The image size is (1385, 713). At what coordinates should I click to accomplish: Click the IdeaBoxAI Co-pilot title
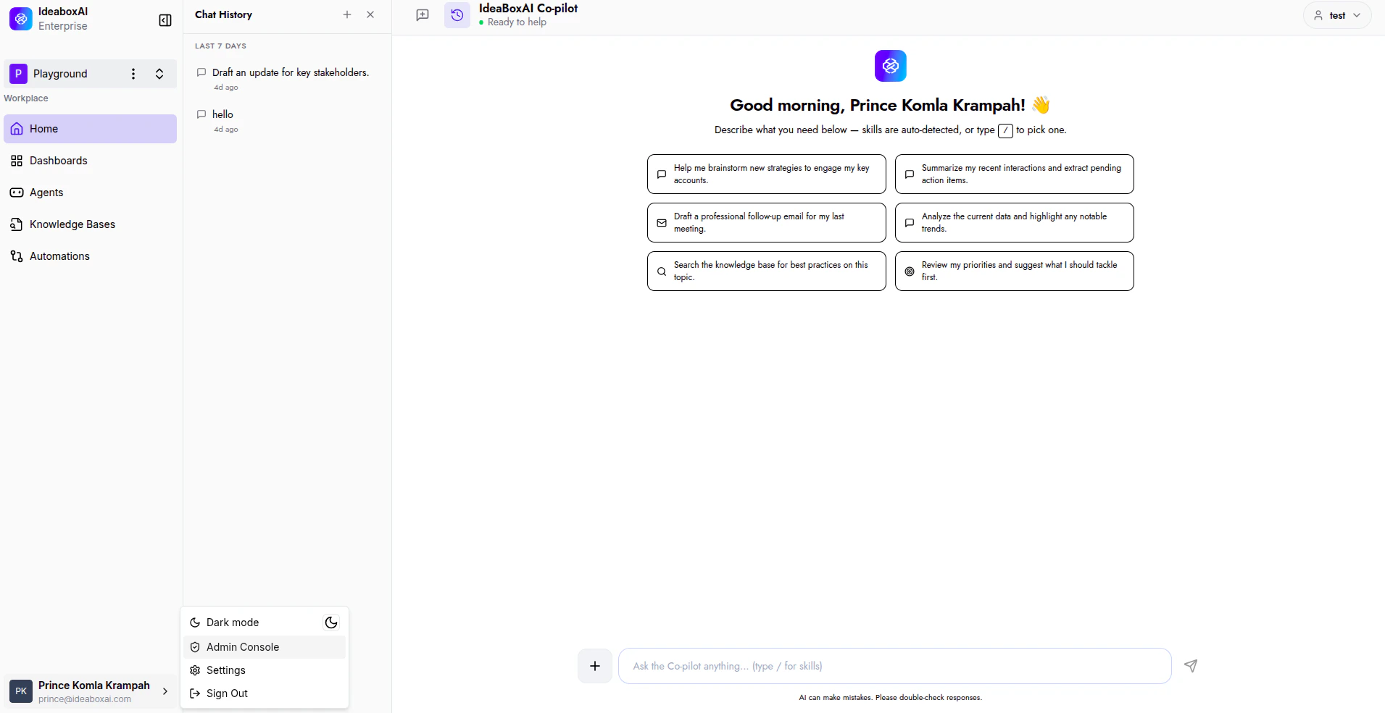528,9
